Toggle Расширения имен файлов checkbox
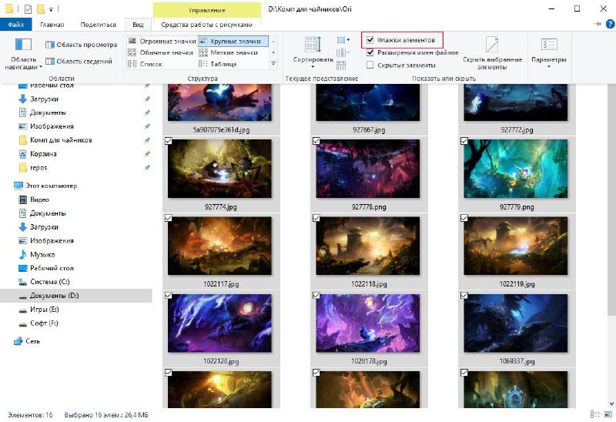Viewport: 616px width, 422px height. [x=370, y=52]
